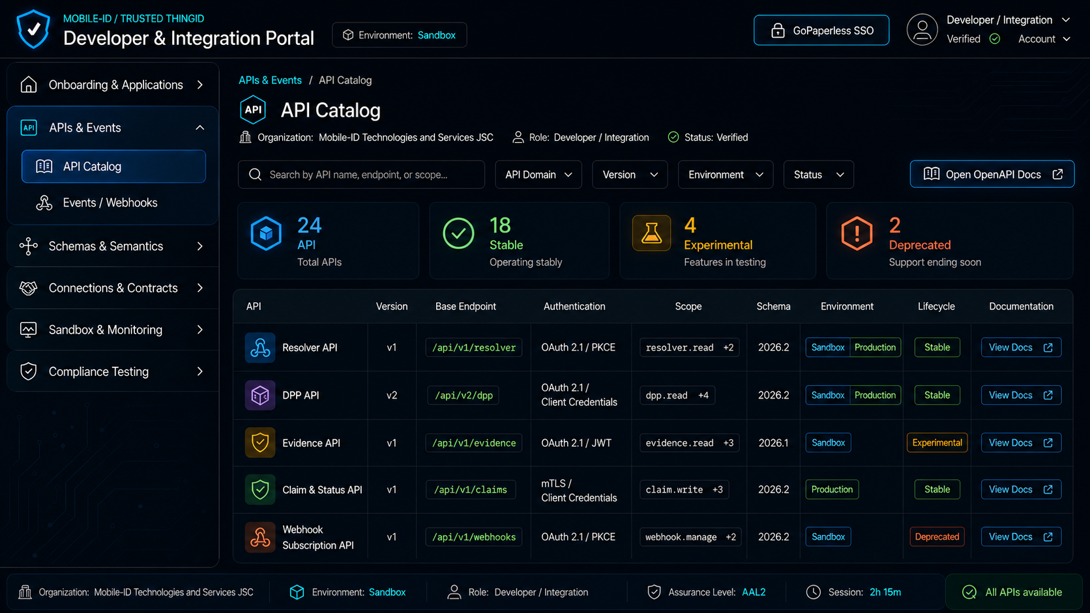Image resolution: width=1090 pixels, height=613 pixels.
Task: View Docs for DPP API
Action: pos(1021,395)
